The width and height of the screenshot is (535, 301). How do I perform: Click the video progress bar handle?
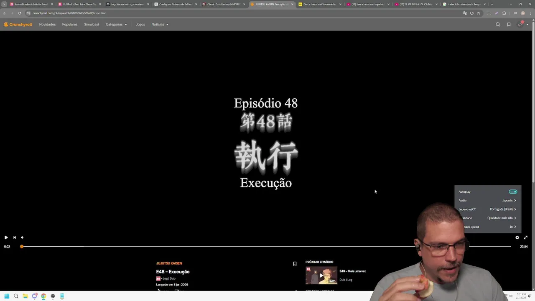coord(22,247)
